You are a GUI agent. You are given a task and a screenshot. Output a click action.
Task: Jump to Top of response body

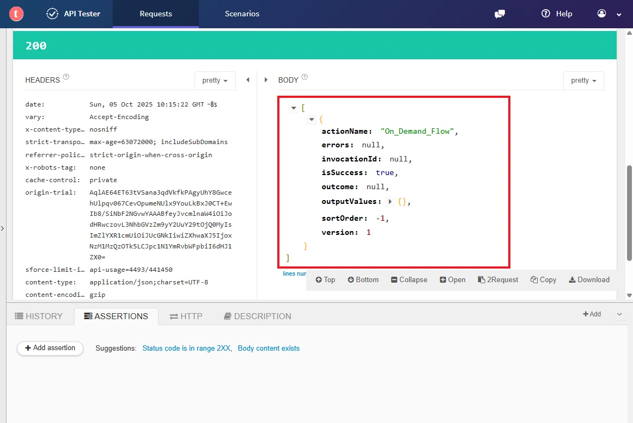(x=325, y=279)
